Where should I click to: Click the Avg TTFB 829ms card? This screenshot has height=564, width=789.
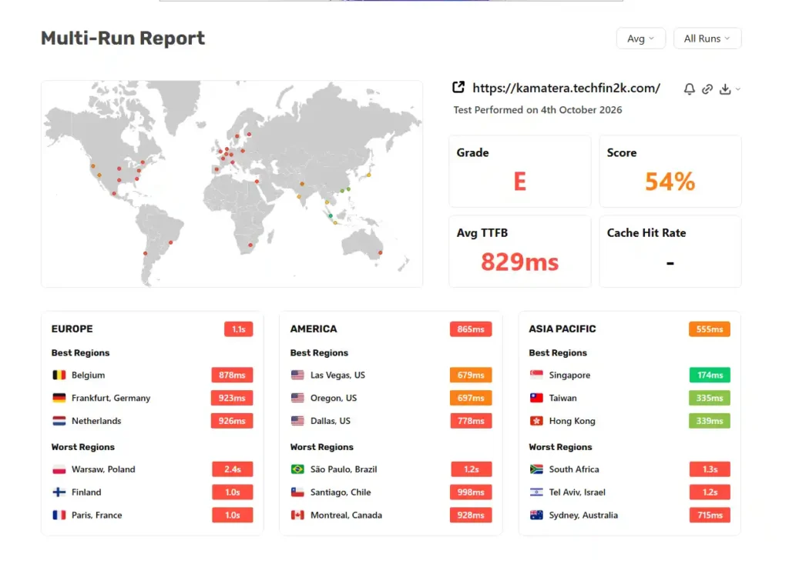click(520, 252)
